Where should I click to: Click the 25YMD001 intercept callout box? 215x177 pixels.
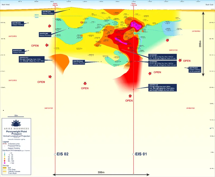[163, 57]
